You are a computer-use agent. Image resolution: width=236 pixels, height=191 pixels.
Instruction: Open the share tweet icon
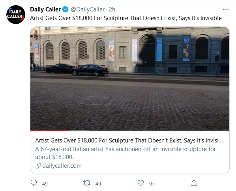tap(194, 183)
